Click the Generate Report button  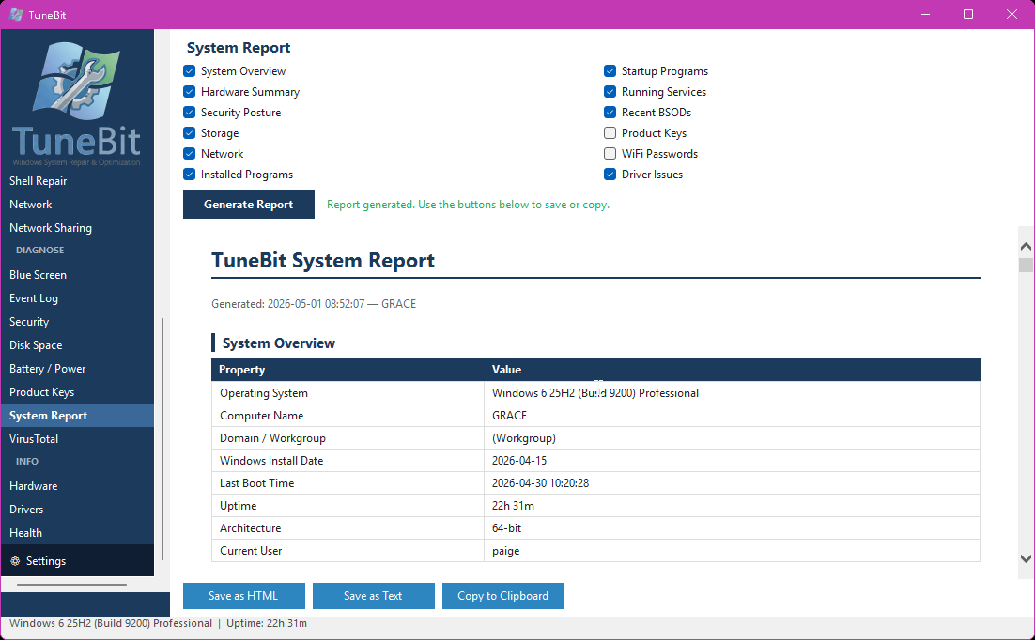pos(249,204)
